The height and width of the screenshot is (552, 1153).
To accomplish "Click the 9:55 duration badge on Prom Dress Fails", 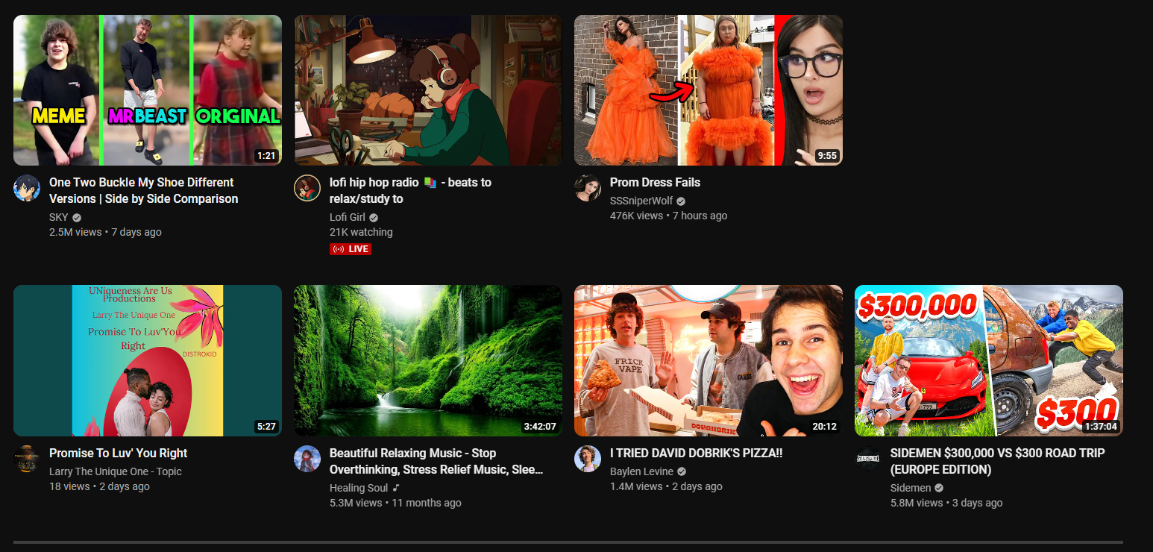I will [826, 156].
